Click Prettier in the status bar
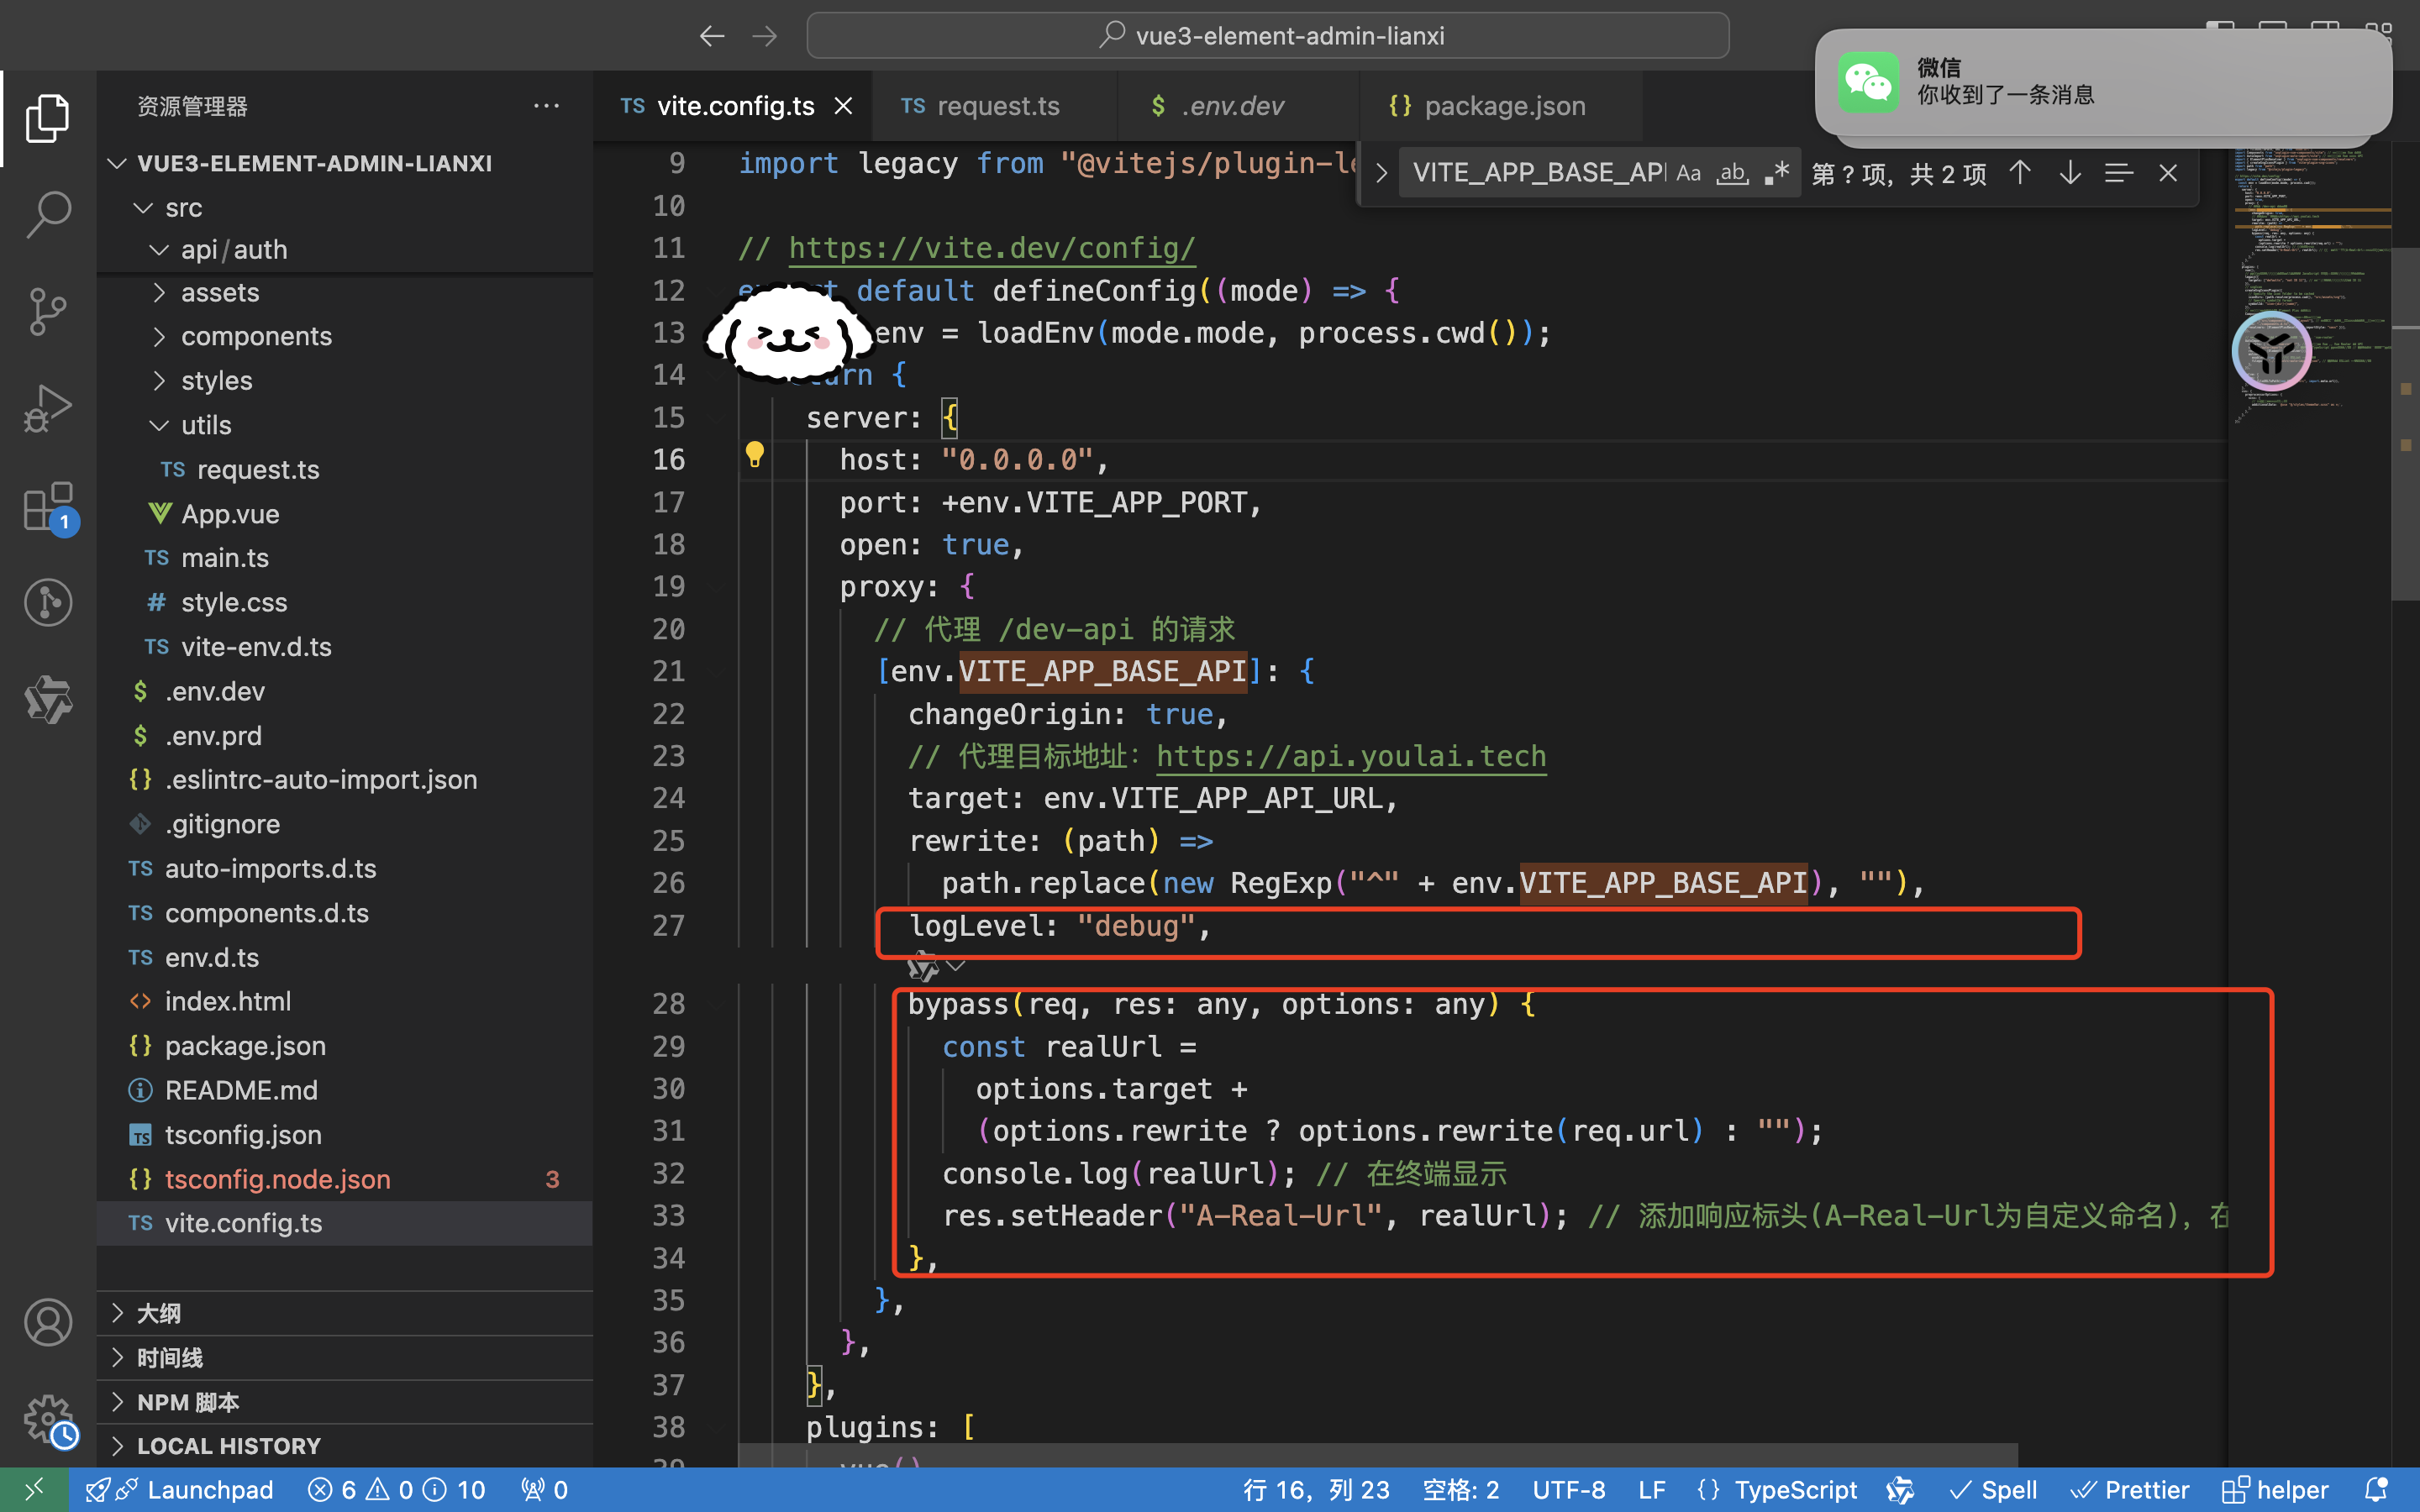 pyautogui.click(x=2130, y=1490)
